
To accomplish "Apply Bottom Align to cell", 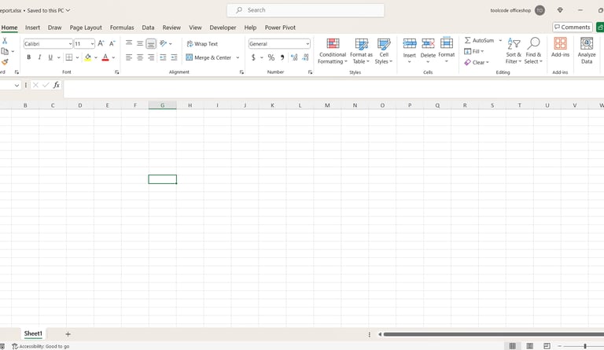I will tap(151, 43).
